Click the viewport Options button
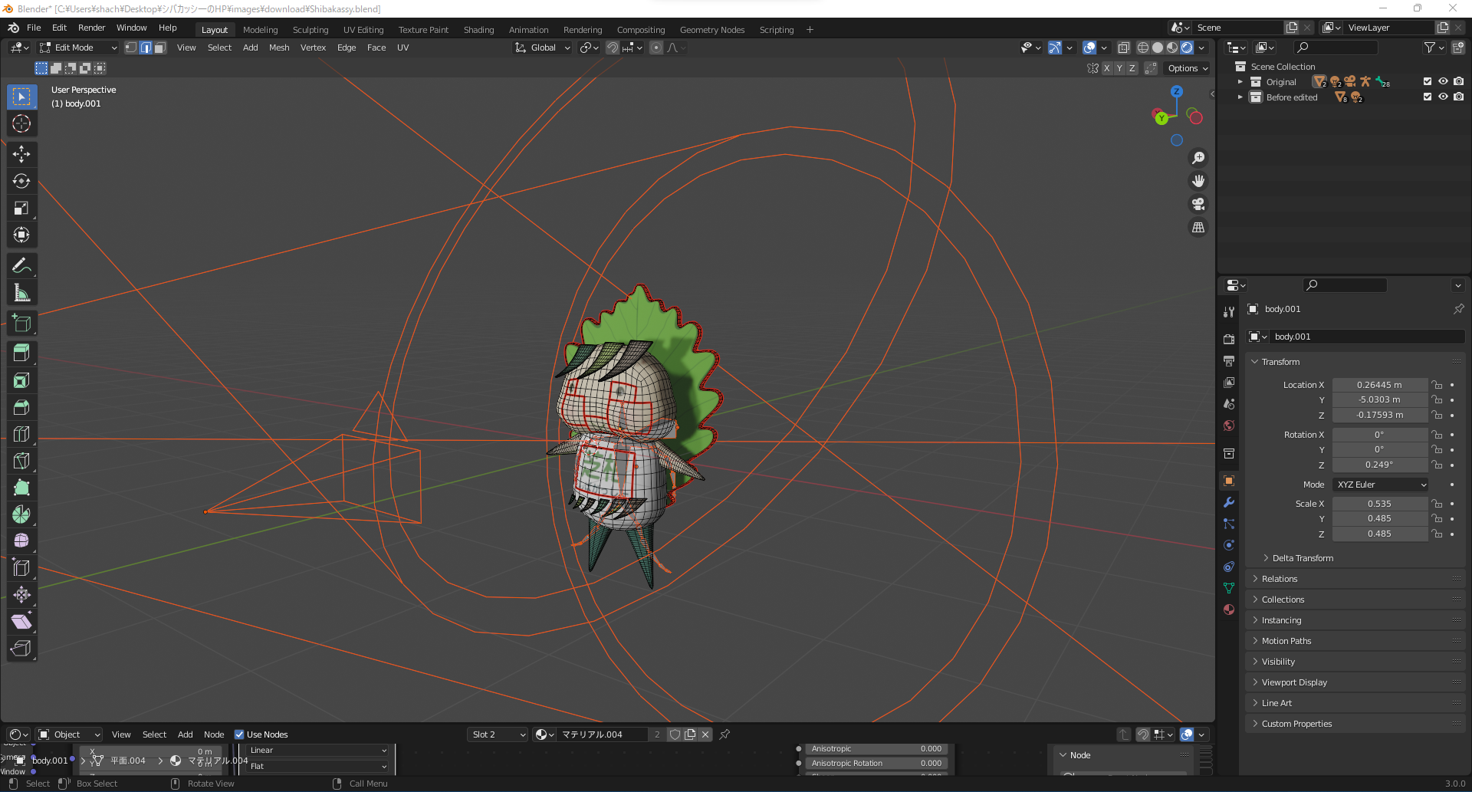Viewport: 1472px width, 792px height. coord(1188,68)
